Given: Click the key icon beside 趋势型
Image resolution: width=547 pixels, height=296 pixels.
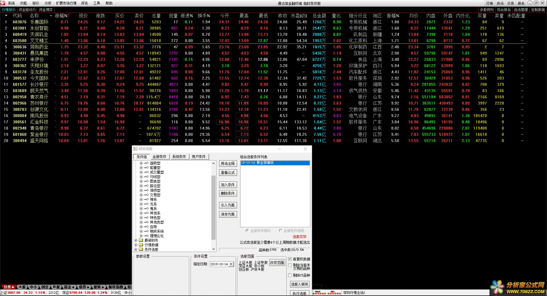Looking at the screenshot, I should pyautogui.click(x=146, y=163).
